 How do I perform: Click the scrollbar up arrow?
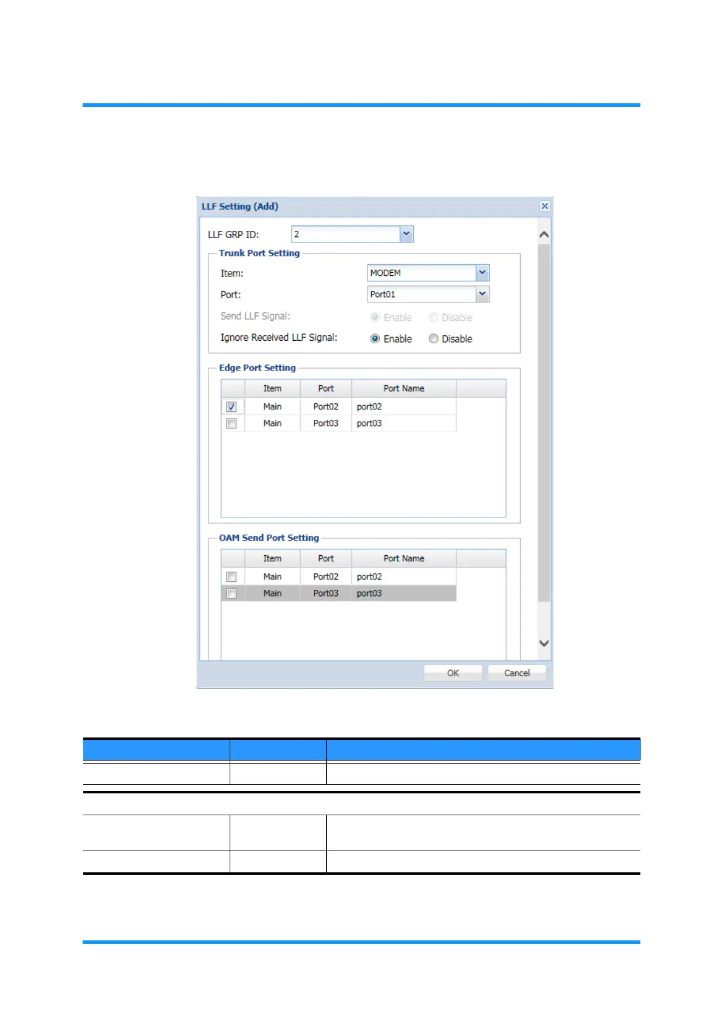tap(544, 234)
